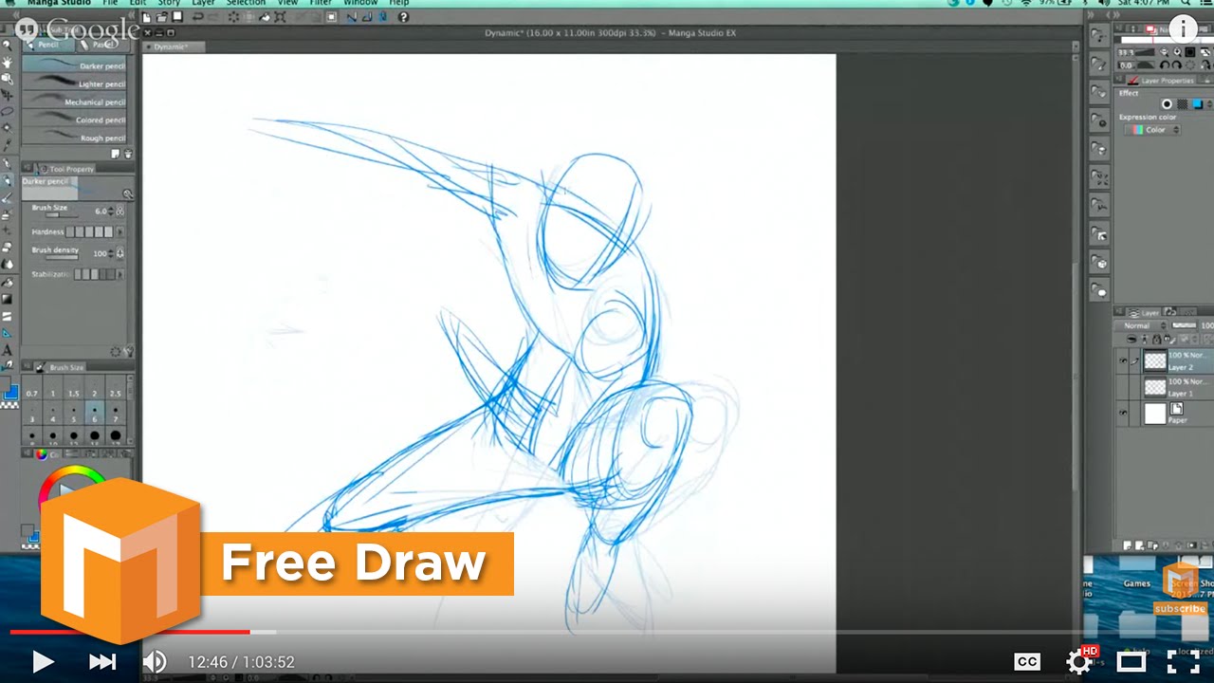
Task: Select the magnifier zoom tool
Action: click(7, 45)
